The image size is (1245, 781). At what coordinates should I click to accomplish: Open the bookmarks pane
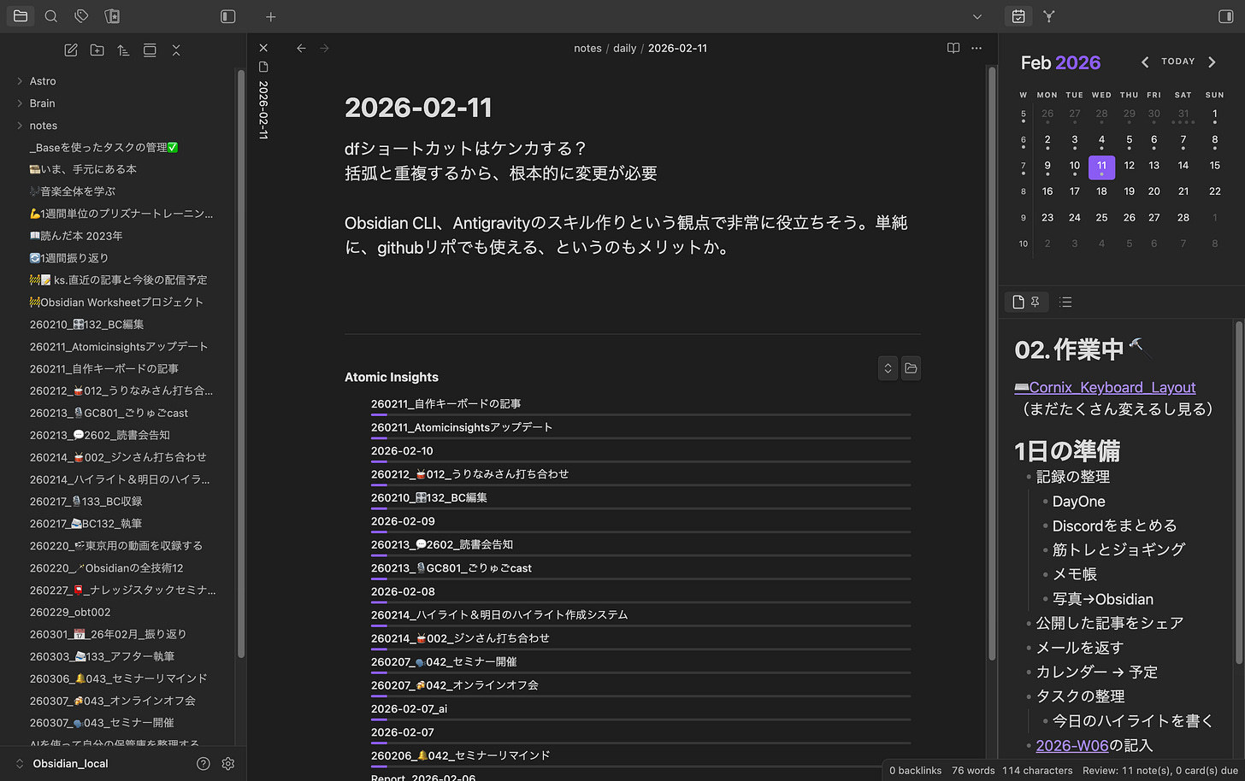112,16
